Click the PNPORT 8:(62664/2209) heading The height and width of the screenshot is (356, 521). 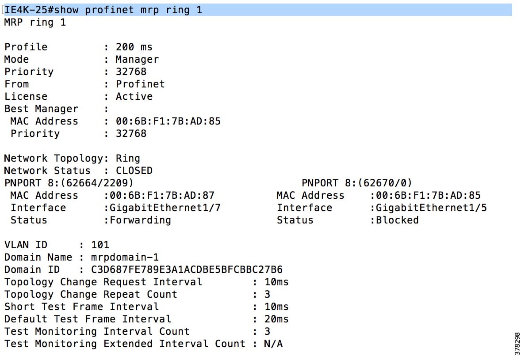69,183
